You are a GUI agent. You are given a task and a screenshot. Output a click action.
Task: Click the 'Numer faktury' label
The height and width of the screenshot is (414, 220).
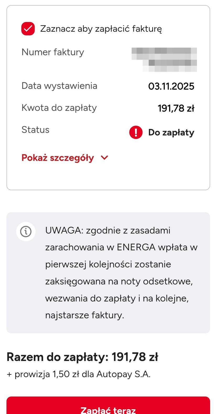click(53, 52)
